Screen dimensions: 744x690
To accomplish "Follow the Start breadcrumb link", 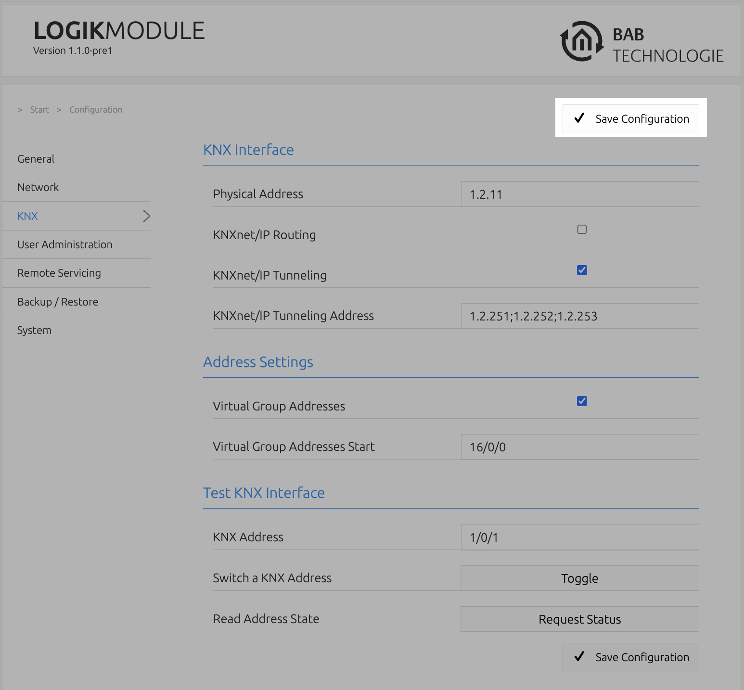I will click(39, 110).
